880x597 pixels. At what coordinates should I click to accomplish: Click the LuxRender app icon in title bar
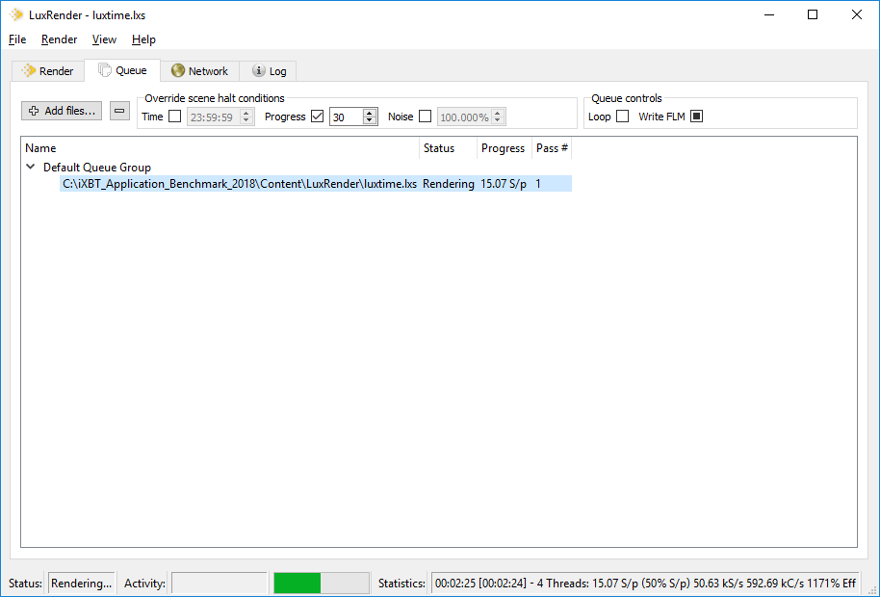[16, 15]
